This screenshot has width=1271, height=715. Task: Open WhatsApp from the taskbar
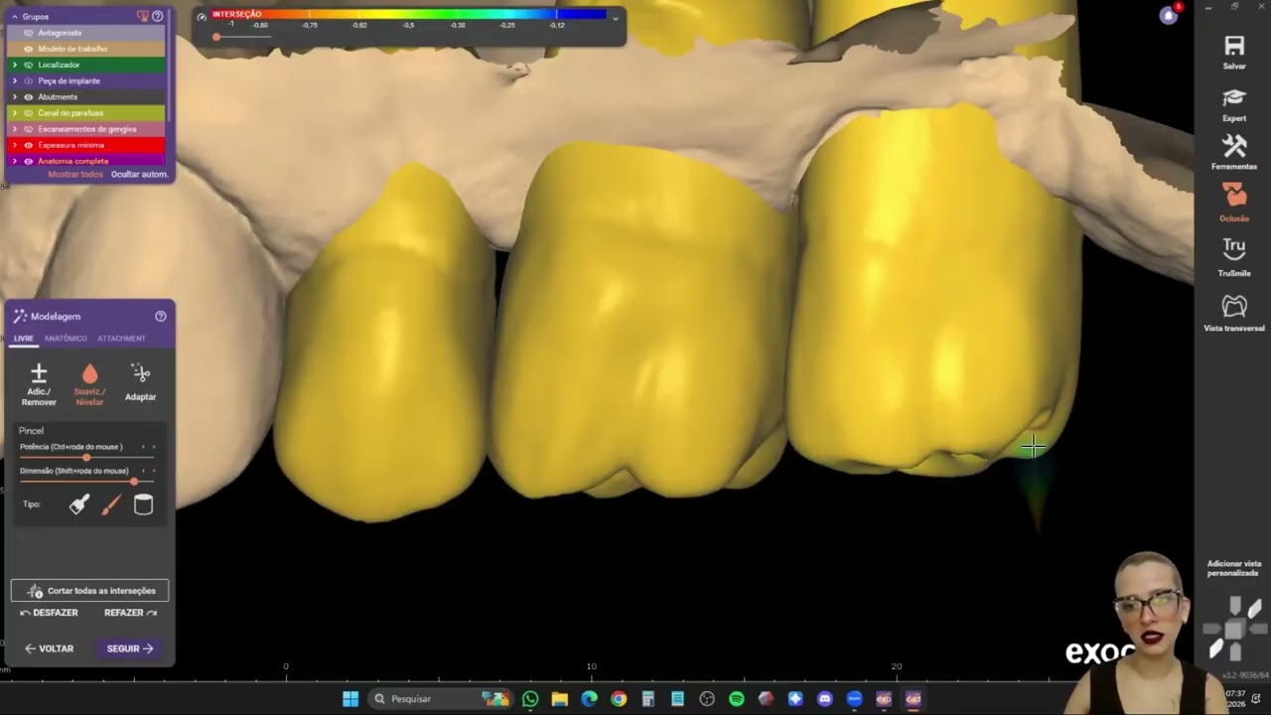pyautogui.click(x=530, y=699)
